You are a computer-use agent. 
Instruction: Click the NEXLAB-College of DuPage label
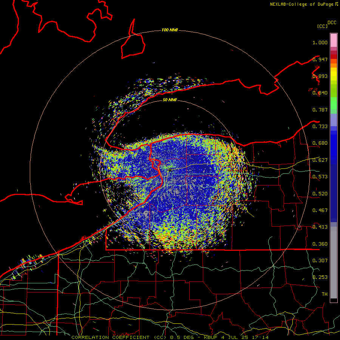tap(302, 4)
